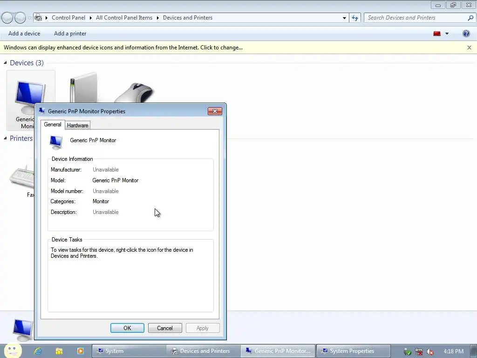
Task: Click the change view icon in toolbar
Action: [437, 34]
